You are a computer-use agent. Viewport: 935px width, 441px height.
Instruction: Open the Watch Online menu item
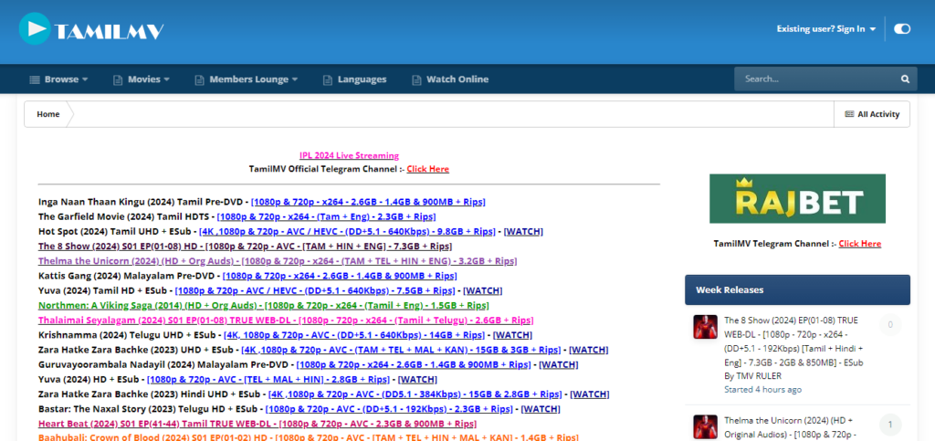(450, 79)
